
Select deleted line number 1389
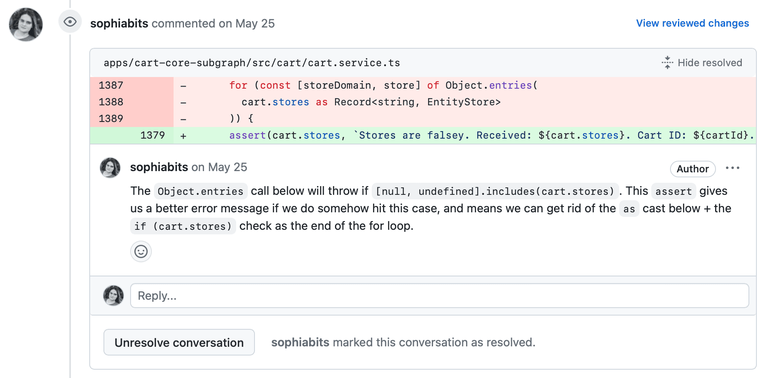tap(111, 119)
